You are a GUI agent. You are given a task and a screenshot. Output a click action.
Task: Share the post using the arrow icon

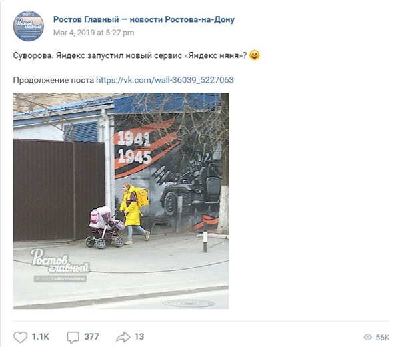(x=123, y=337)
